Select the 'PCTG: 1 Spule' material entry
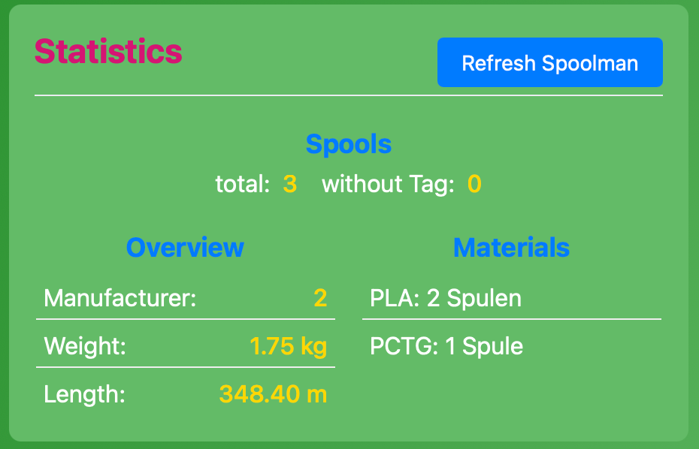The height and width of the screenshot is (449, 699). [446, 346]
